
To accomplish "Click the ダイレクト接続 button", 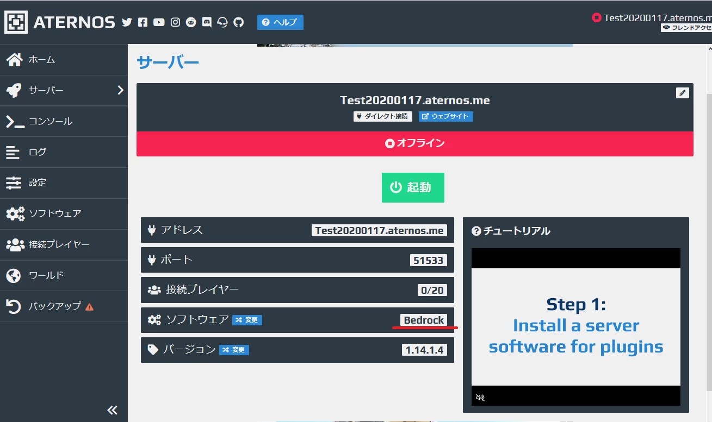I will [x=383, y=116].
